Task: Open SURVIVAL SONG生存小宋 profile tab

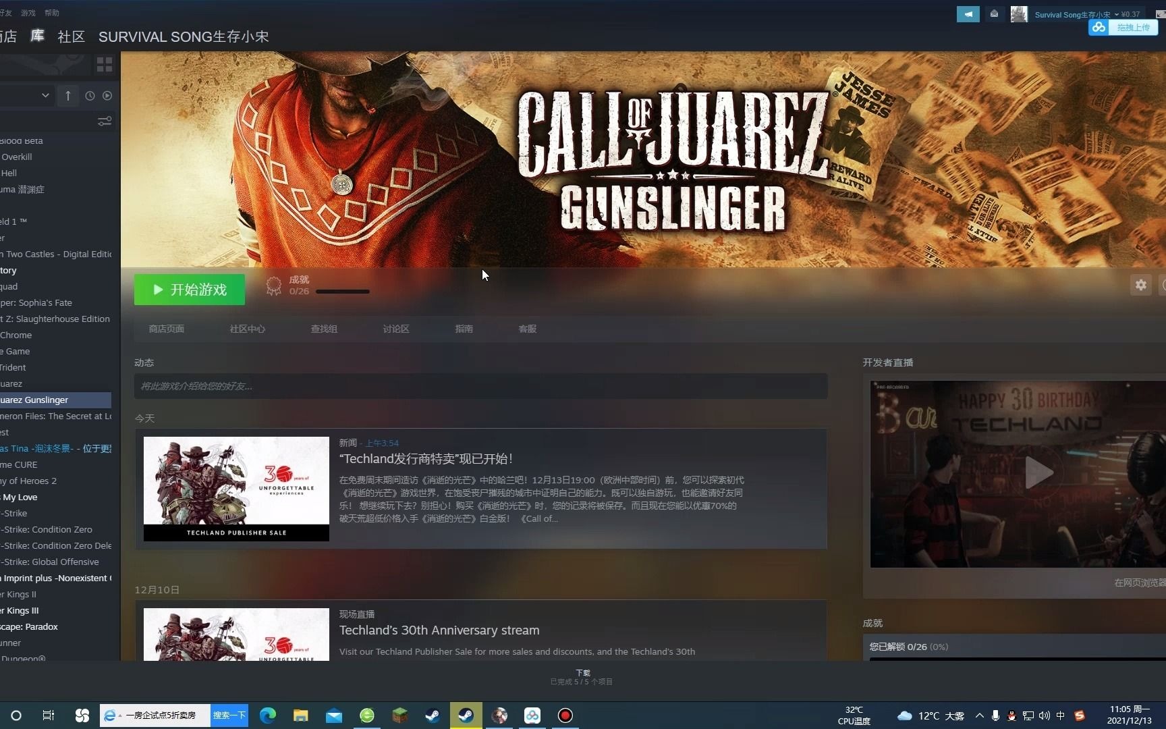Action: pos(184,36)
